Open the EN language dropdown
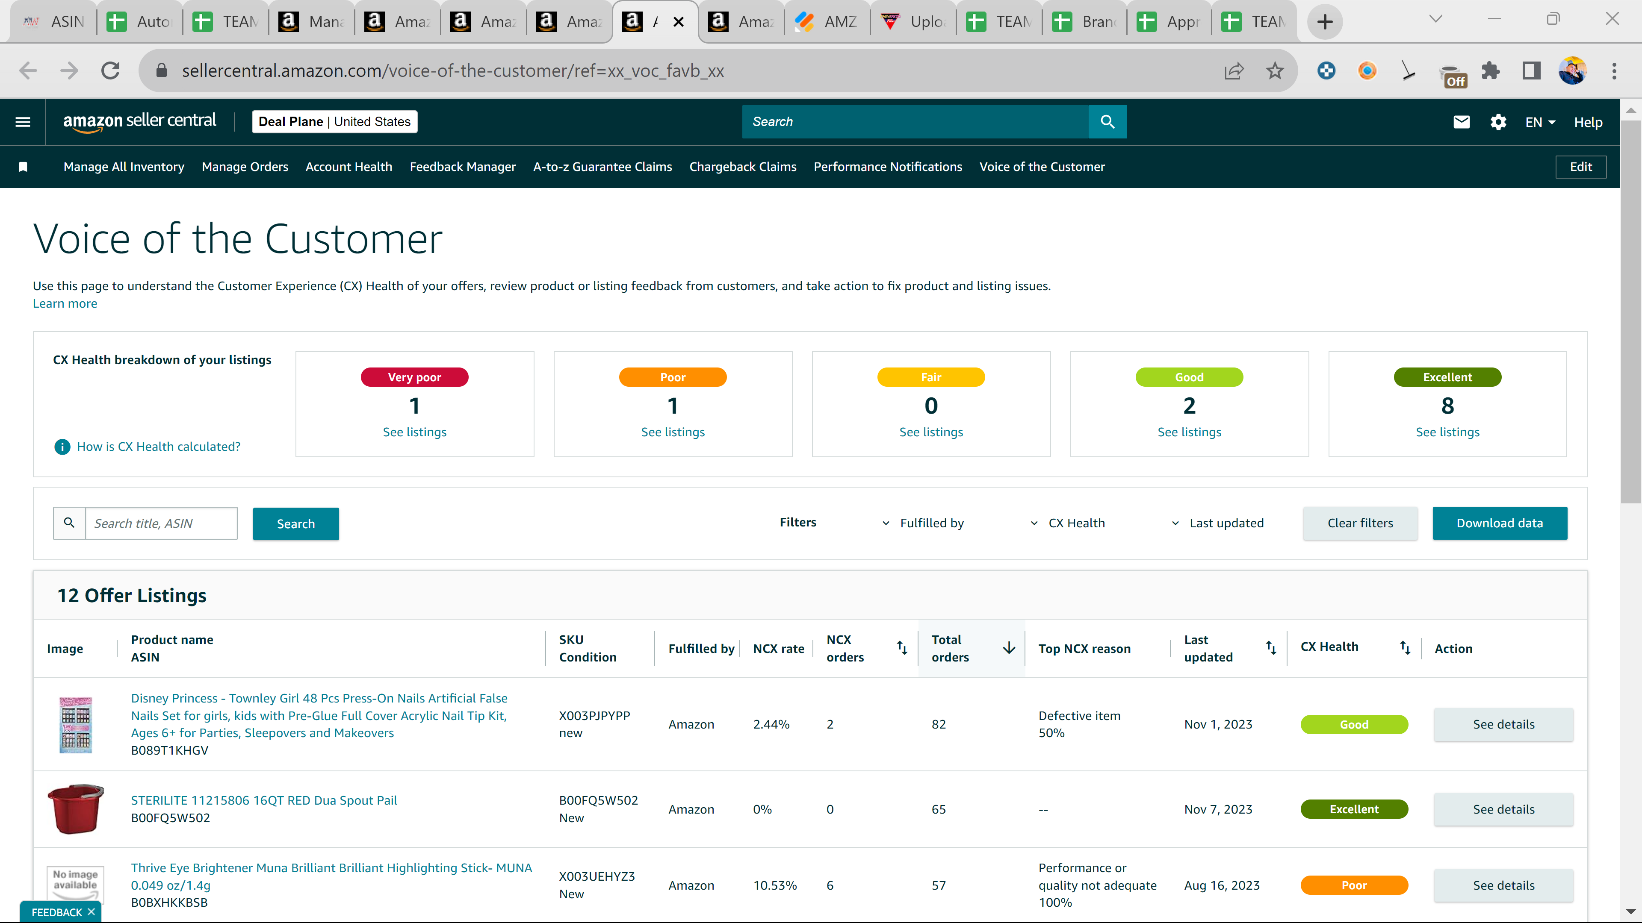Viewport: 1642px width, 923px height. coord(1540,122)
